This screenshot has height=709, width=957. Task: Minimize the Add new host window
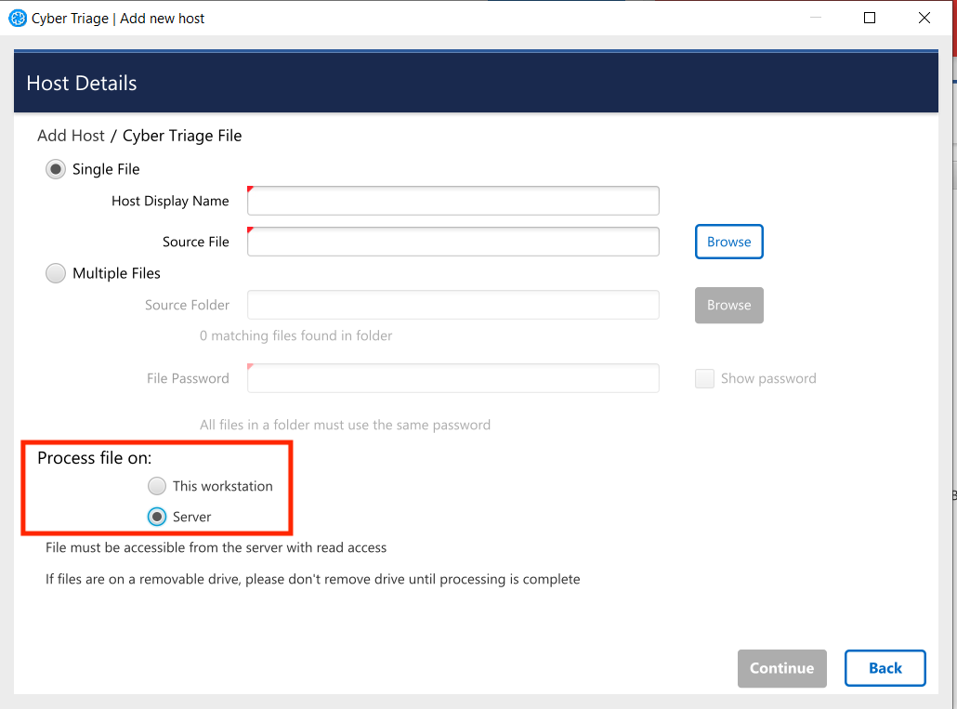point(816,18)
